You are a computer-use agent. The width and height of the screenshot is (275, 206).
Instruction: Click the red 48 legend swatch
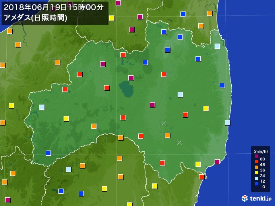pyautogui.click(x=257, y=162)
